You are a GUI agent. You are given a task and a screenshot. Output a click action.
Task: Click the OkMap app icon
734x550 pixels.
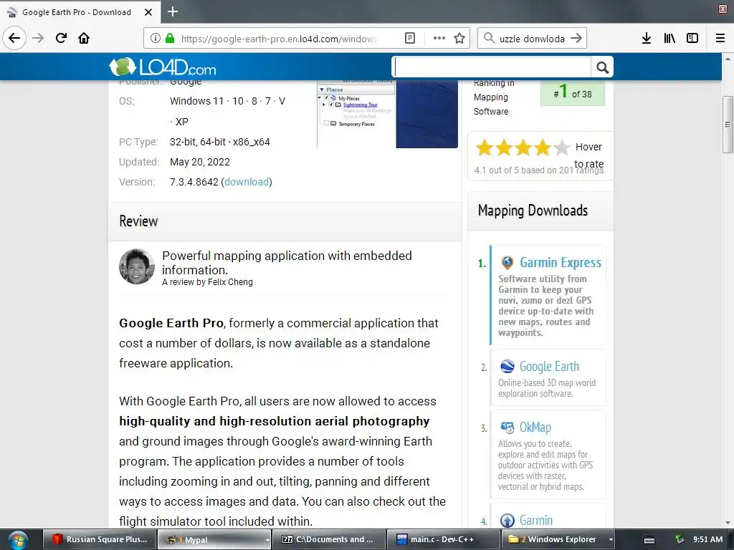point(507,427)
